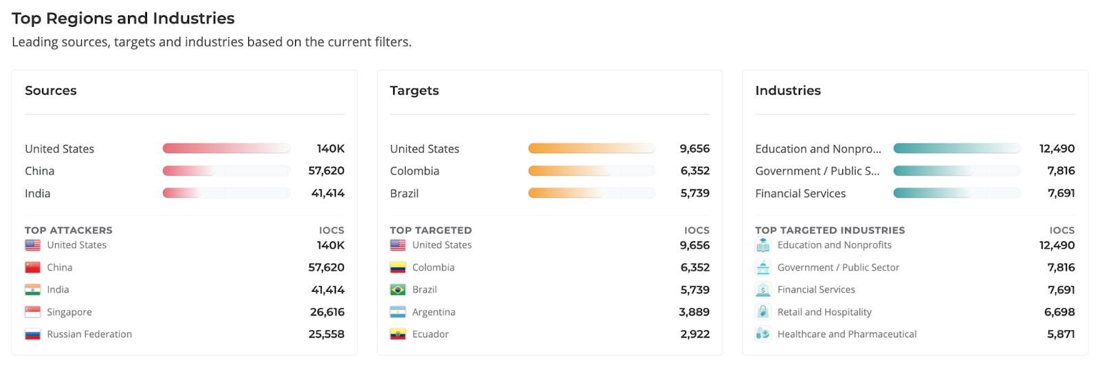Click the Financial Services industry icon
Image resolution: width=1100 pixels, height=366 pixels.
pyautogui.click(x=763, y=290)
